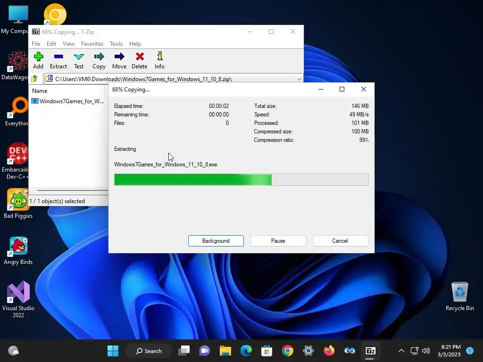
Task: Open Microsoft Store from the taskbar
Action: 266,351
